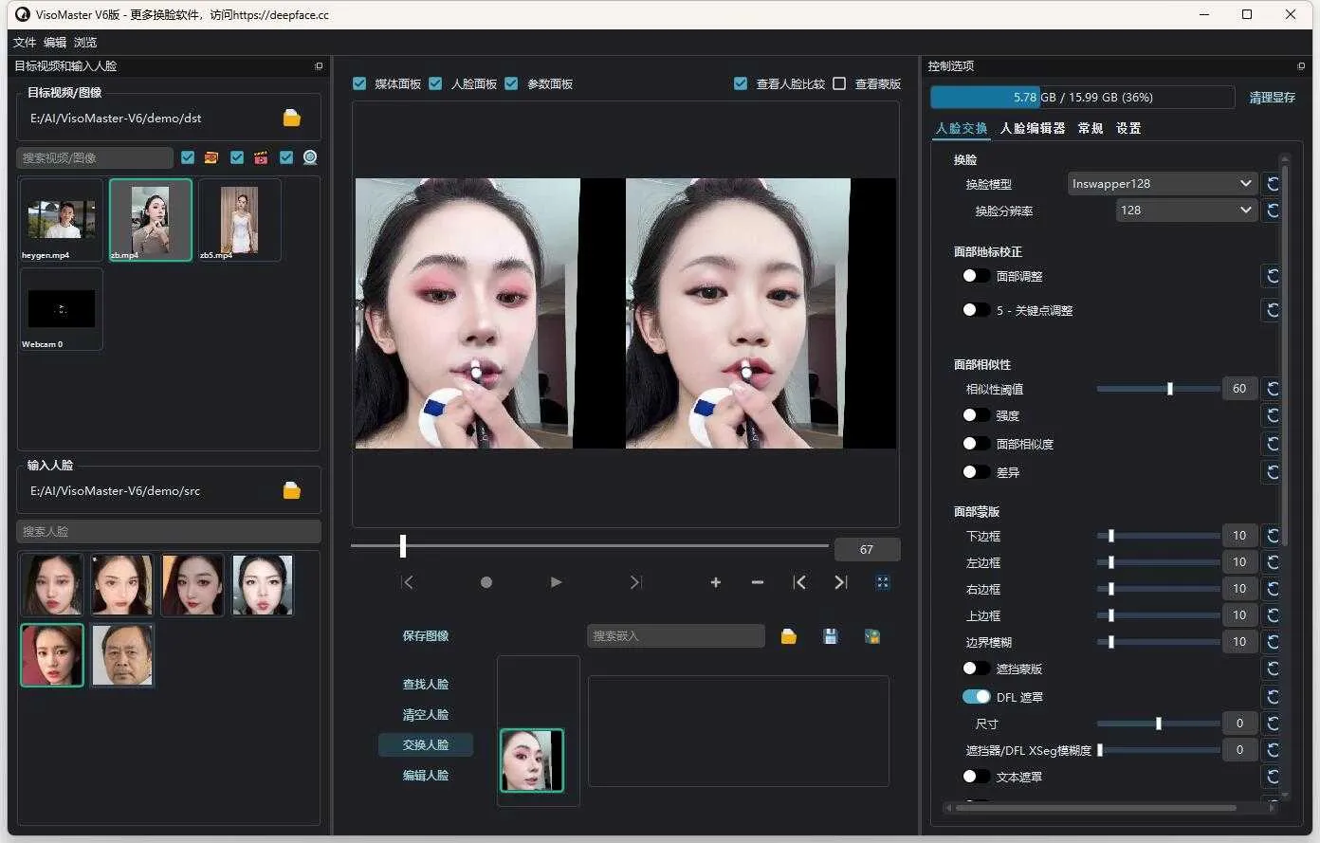Toggle fullscreen video view icon
The width and height of the screenshot is (1320, 843).
pyautogui.click(x=883, y=582)
